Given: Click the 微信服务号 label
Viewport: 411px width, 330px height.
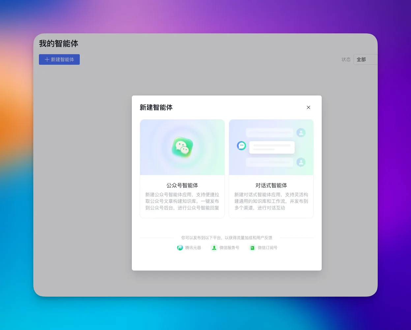Looking at the screenshot, I should tap(229, 248).
